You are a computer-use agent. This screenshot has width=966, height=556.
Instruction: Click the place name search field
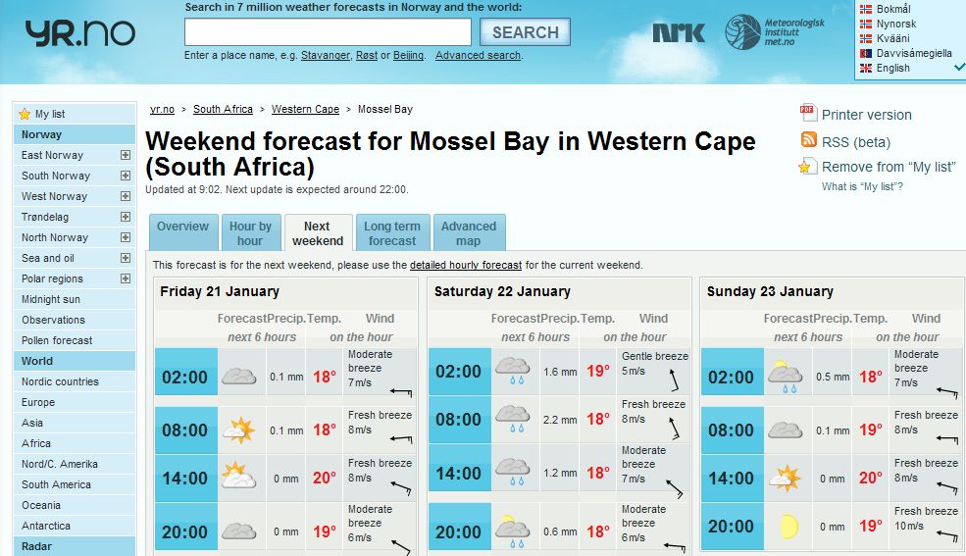tap(328, 32)
